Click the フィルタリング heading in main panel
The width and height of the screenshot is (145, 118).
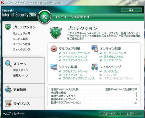coord(110,67)
